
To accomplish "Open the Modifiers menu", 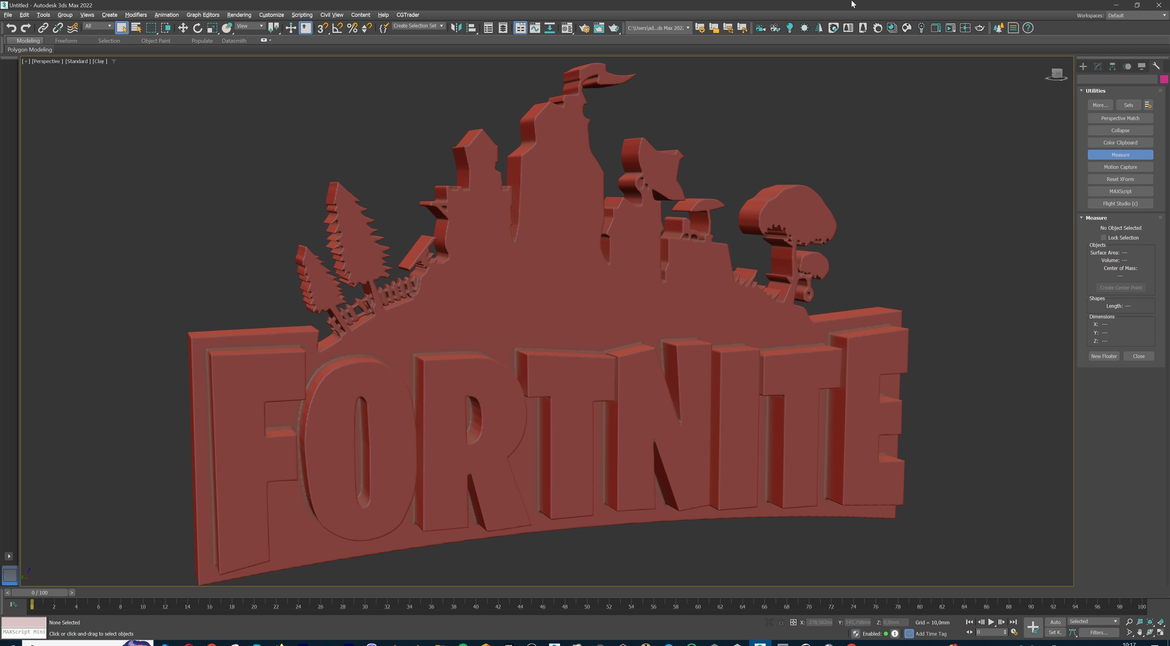I will [135, 15].
